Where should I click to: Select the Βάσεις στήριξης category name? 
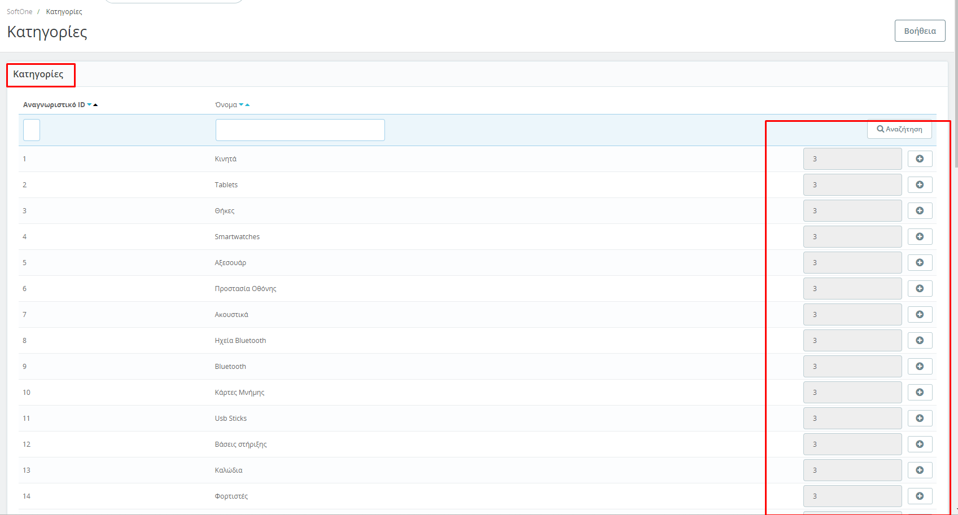coord(240,444)
